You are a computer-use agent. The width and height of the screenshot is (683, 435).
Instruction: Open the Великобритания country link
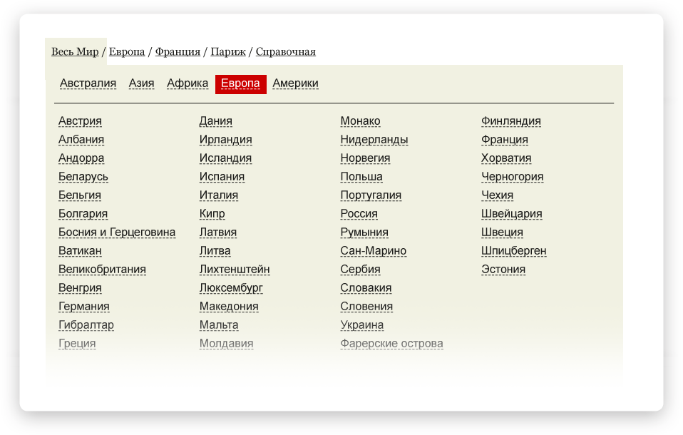(102, 270)
